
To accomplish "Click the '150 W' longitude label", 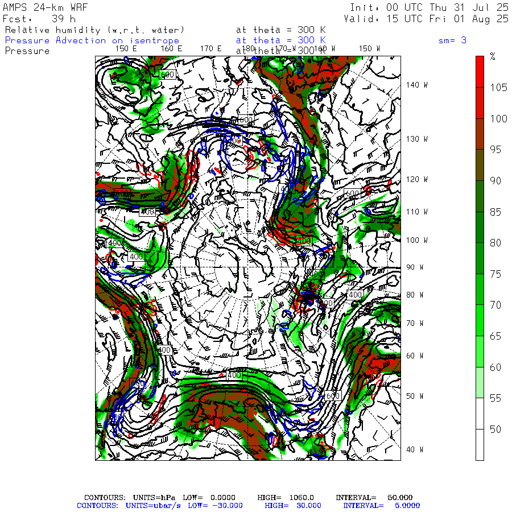I will click(x=369, y=49).
